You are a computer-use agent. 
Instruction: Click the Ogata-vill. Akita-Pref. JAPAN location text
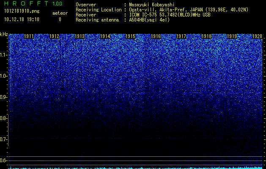[x=189, y=10]
